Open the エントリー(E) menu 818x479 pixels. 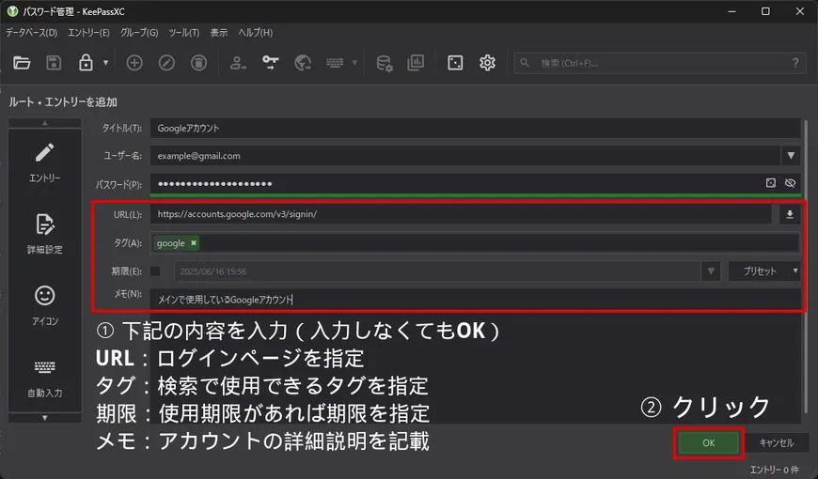coord(88,32)
